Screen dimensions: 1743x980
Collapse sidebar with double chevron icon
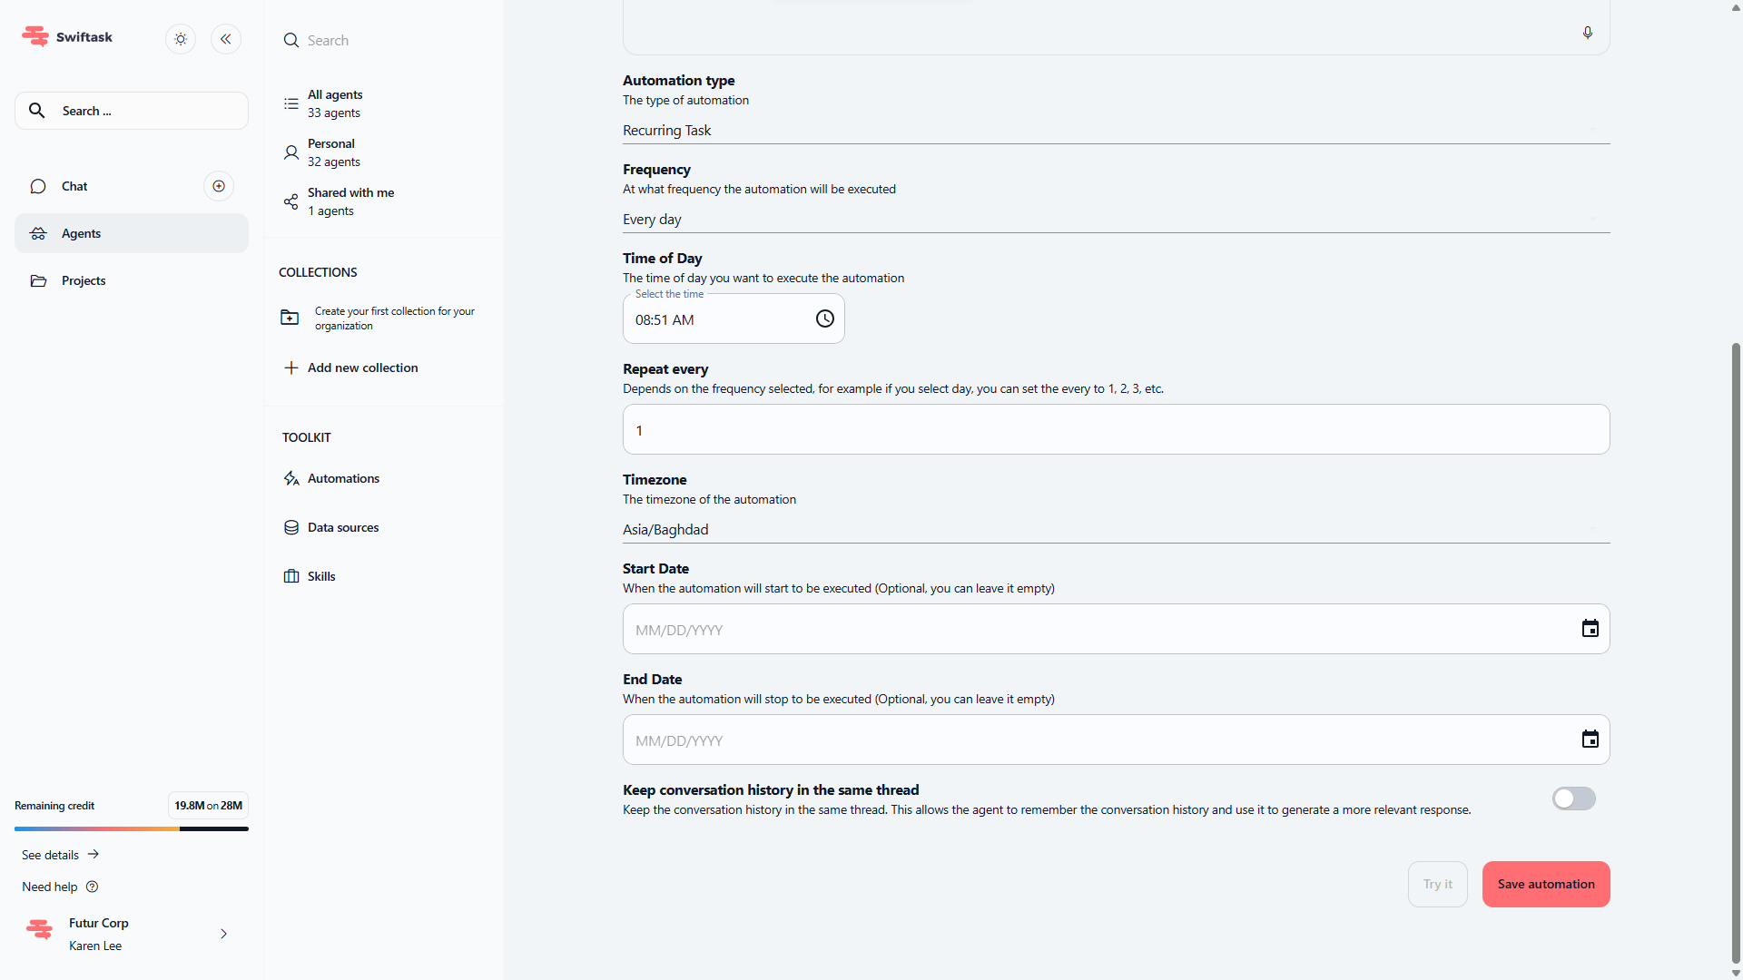[x=226, y=39]
